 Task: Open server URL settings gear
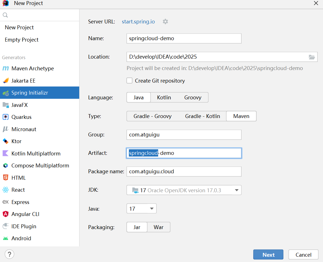coord(165,21)
